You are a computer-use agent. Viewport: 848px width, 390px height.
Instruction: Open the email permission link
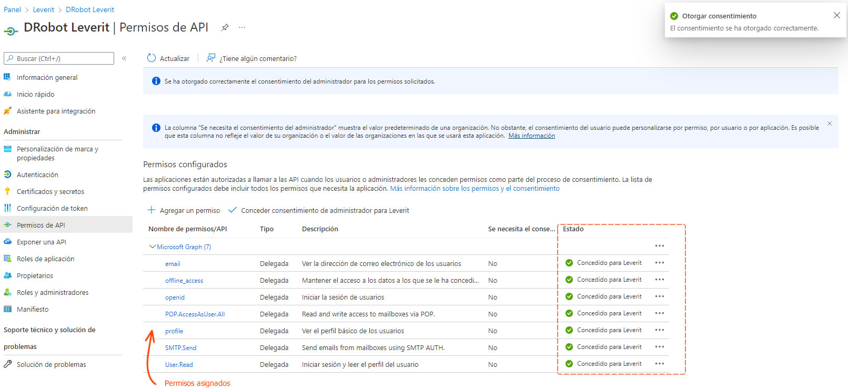173,264
